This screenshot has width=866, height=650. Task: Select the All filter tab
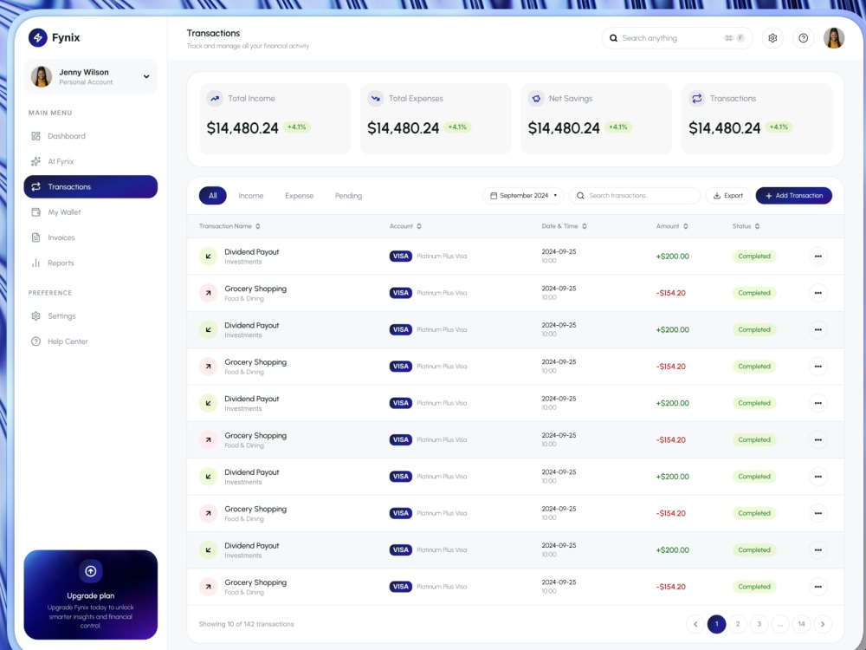coord(213,196)
